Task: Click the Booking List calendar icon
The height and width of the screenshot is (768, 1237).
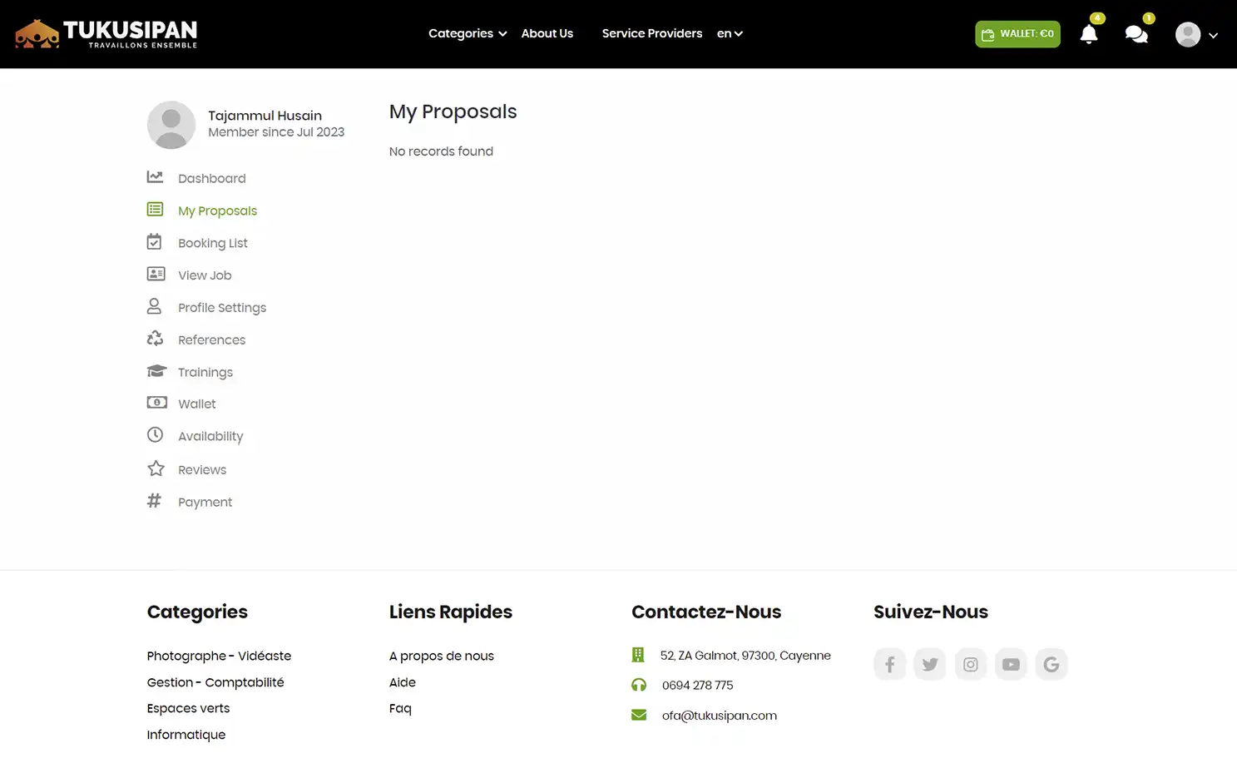Action: pyautogui.click(x=155, y=240)
